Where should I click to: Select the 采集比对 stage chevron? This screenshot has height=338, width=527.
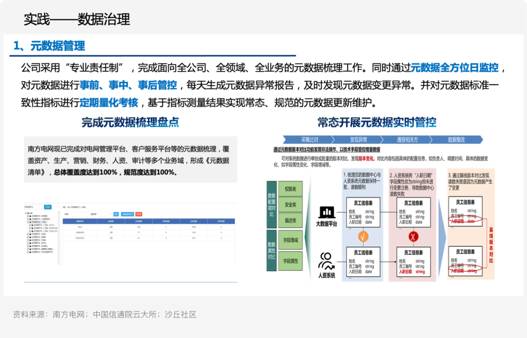coord(309,139)
